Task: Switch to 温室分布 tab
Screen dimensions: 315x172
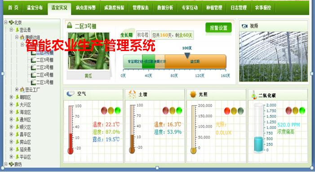Action: tap(35, 8)
